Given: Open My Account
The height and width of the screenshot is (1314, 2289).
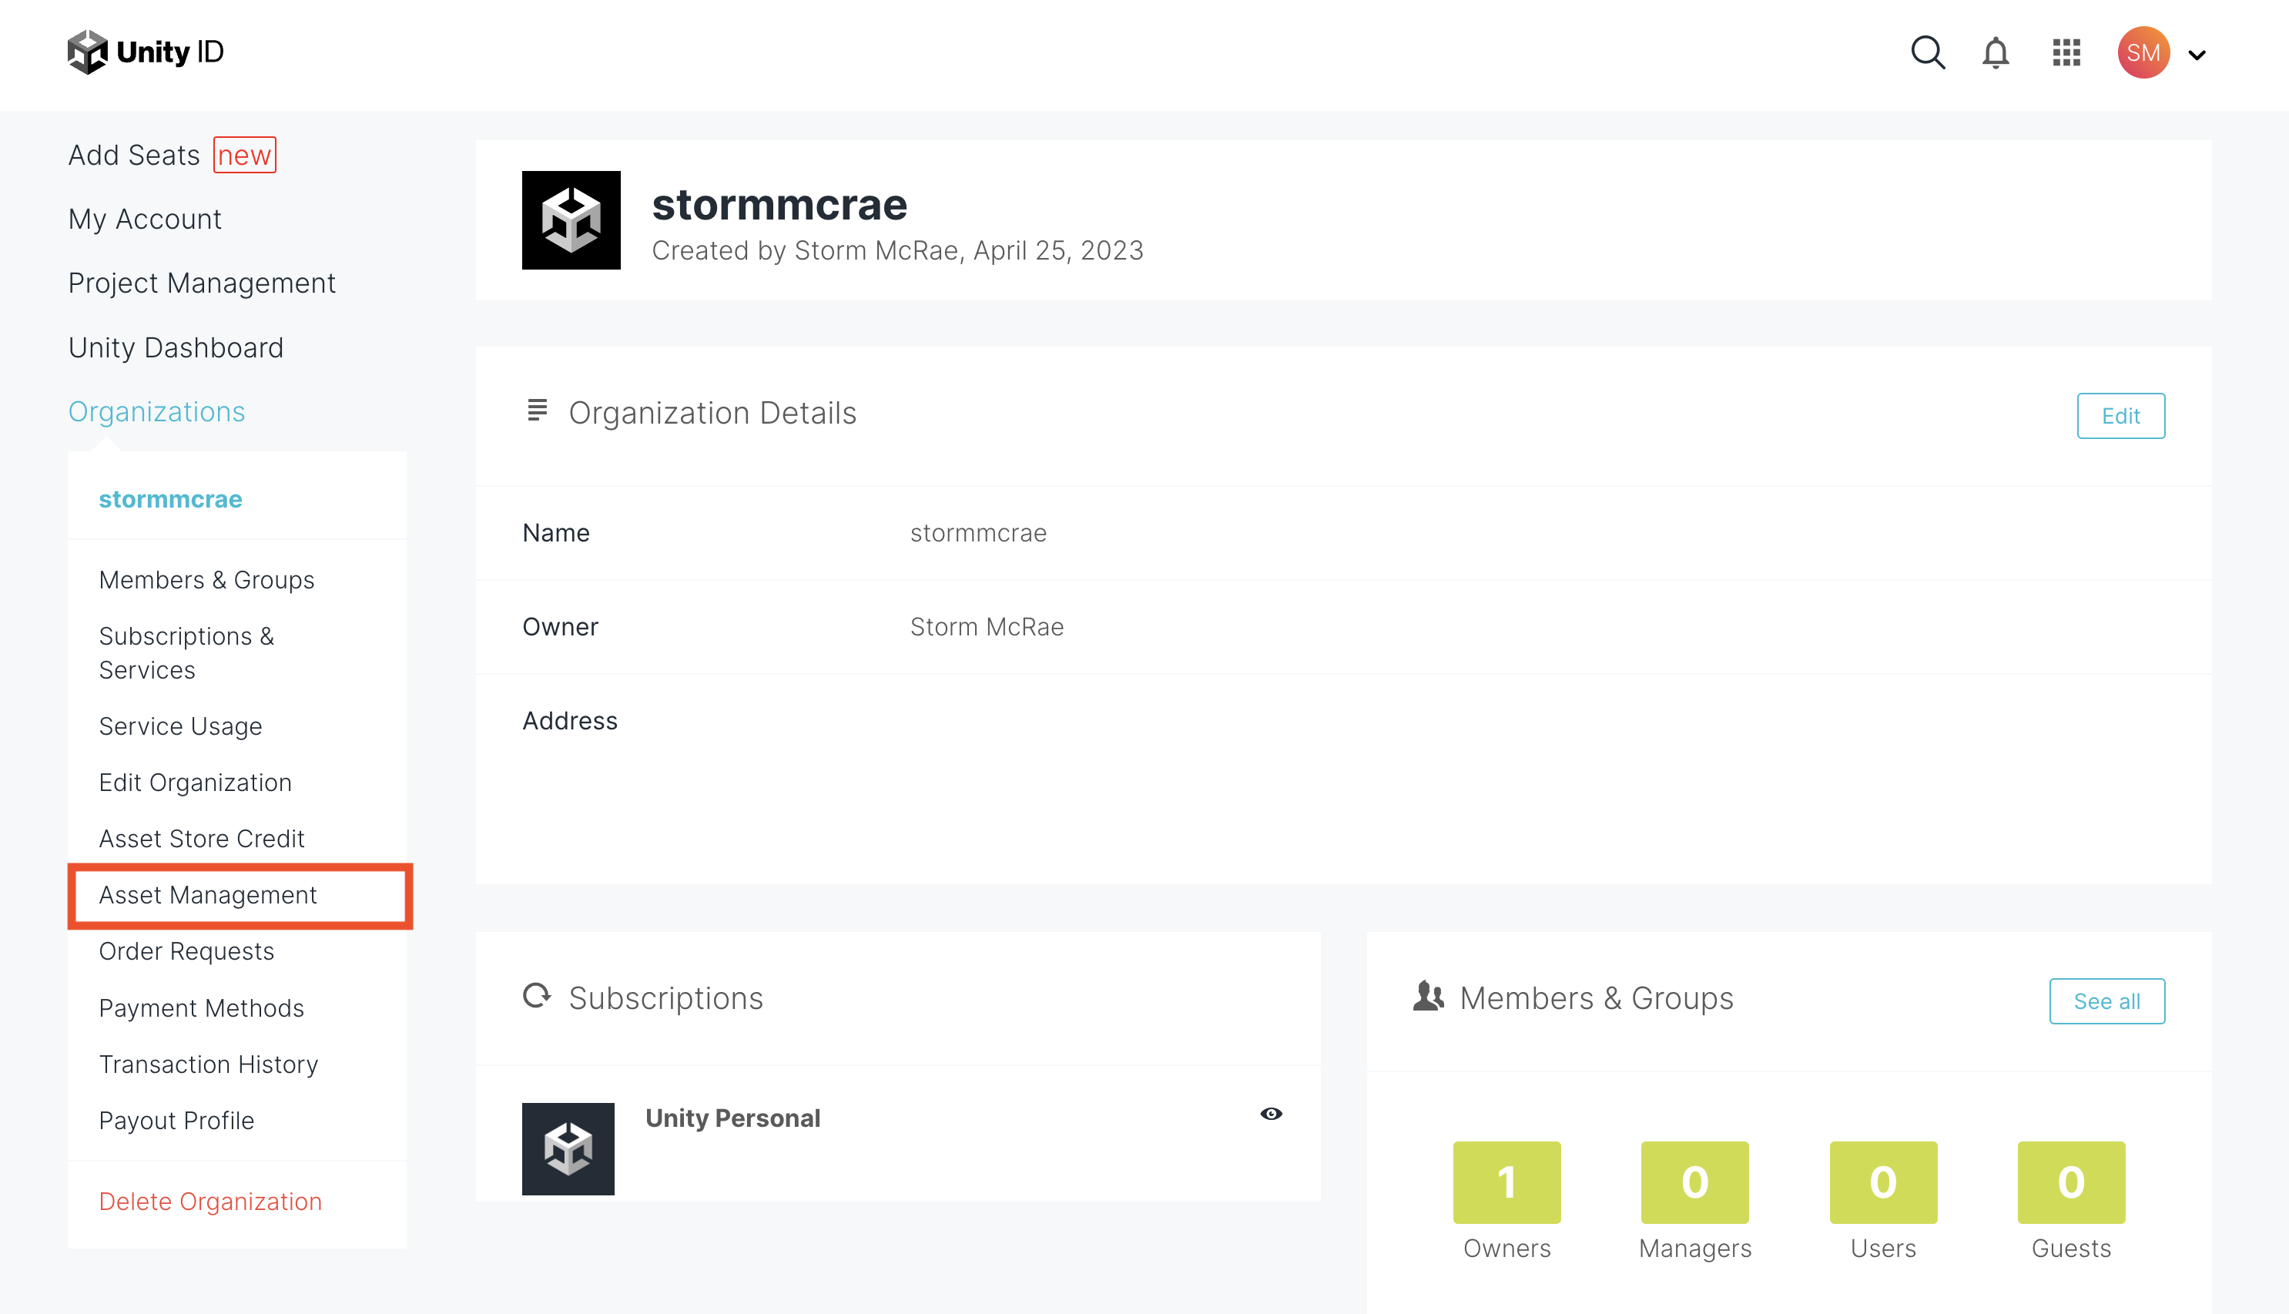Looking at the screenshot, I should pos(146,220).
